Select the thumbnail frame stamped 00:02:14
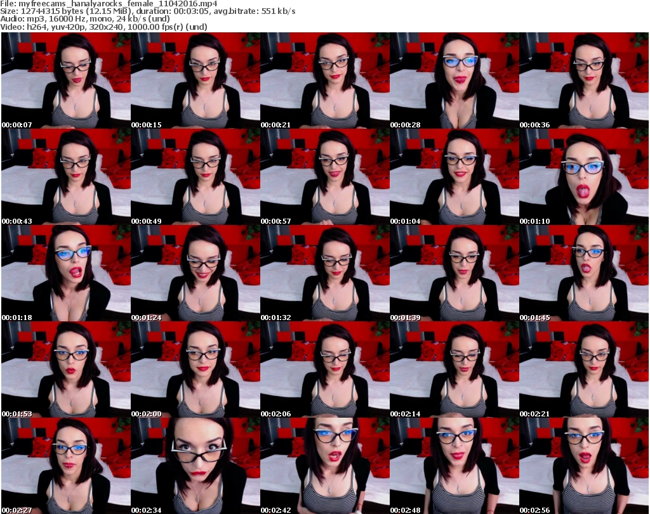Image resolution: width=650 pixels, height=514 pixels. pos(454,369)
